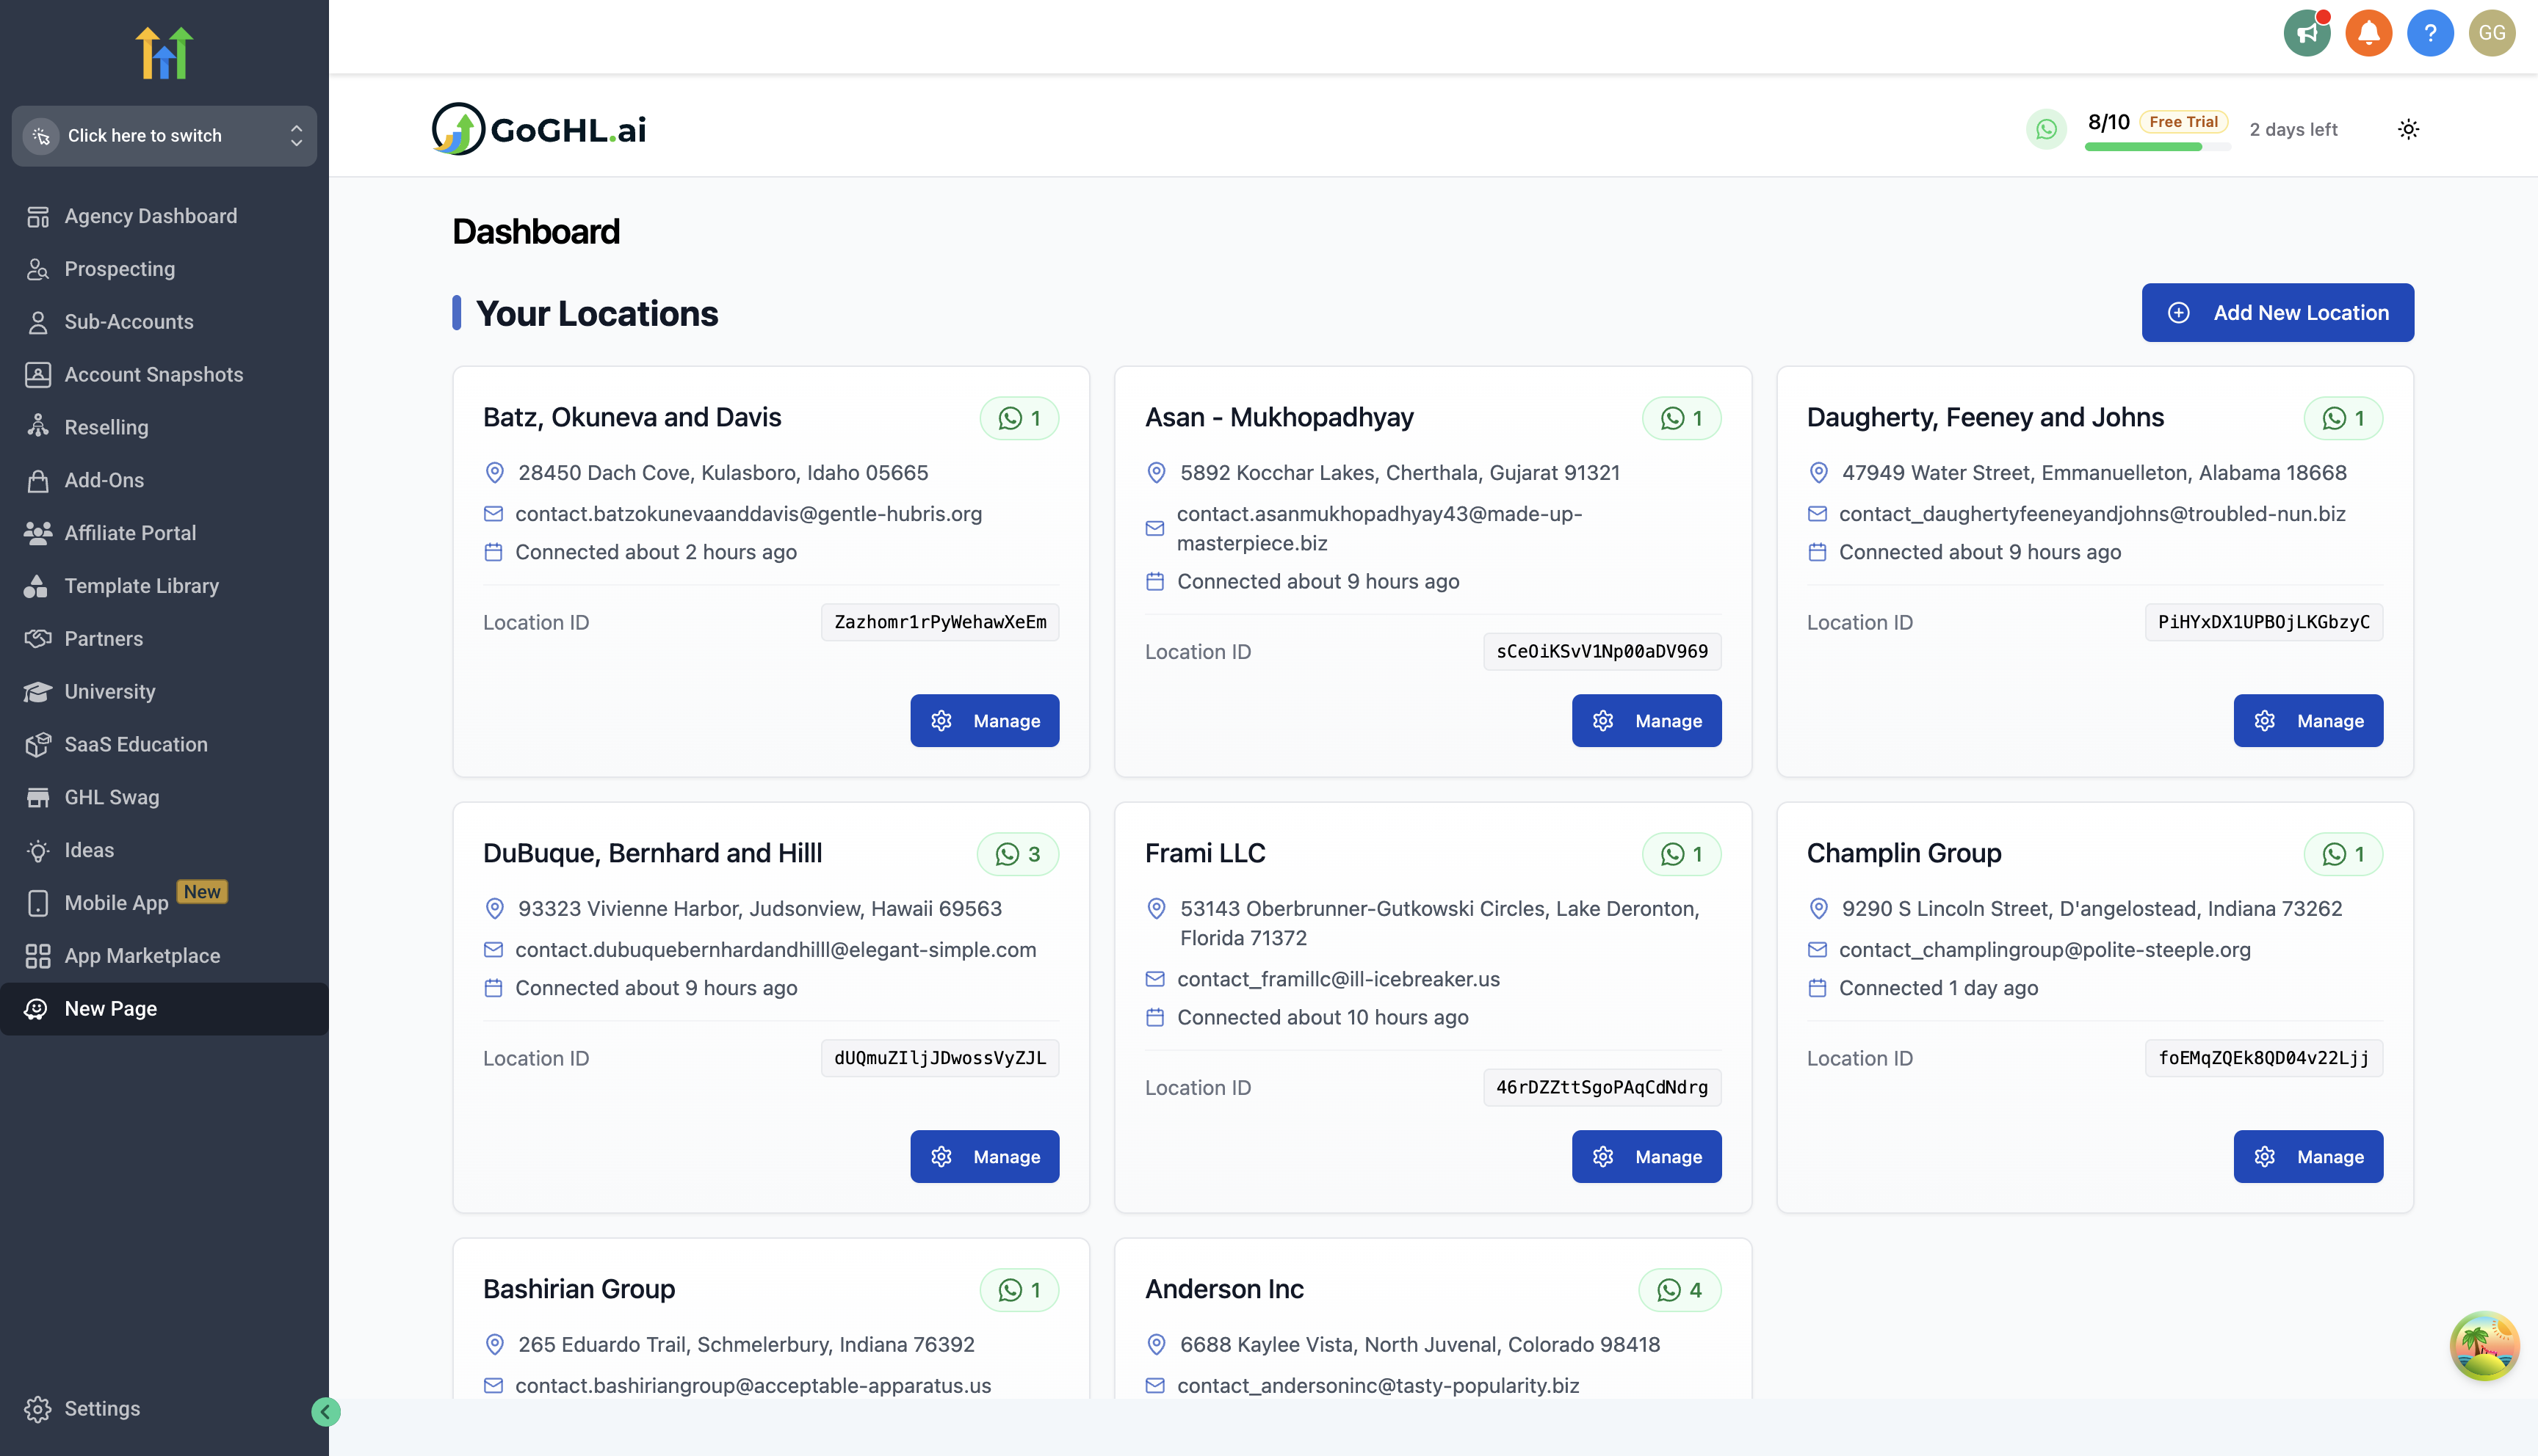Open the GG user avatar menu
2538x1456 pixels.
tap(2492, 33)
